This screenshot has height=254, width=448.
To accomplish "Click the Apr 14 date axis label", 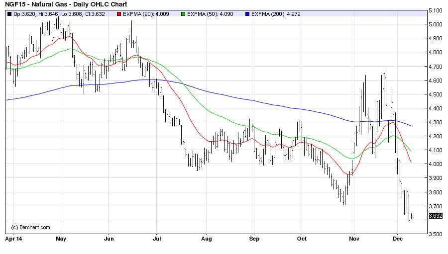I will 14,238.
